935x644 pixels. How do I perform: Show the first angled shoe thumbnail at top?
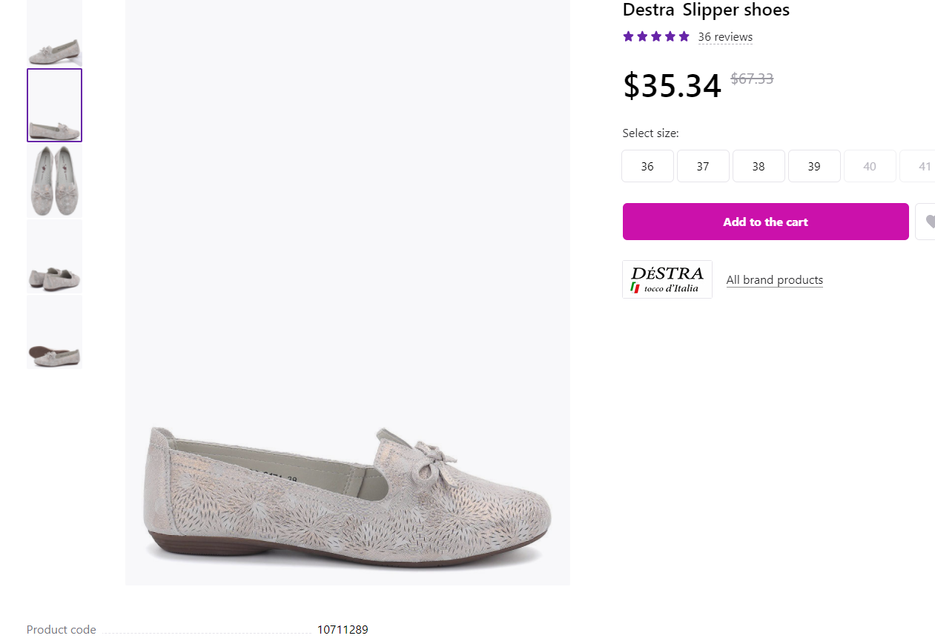[x=55, y=35]
